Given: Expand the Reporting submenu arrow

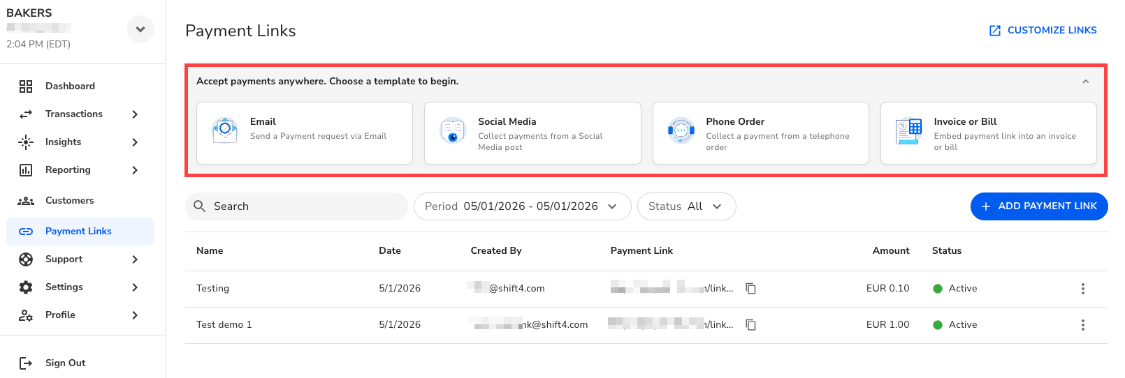Looking at the screenshot, I should (135, 170).
